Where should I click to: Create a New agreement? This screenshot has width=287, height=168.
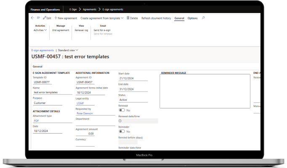click(66, 18)
